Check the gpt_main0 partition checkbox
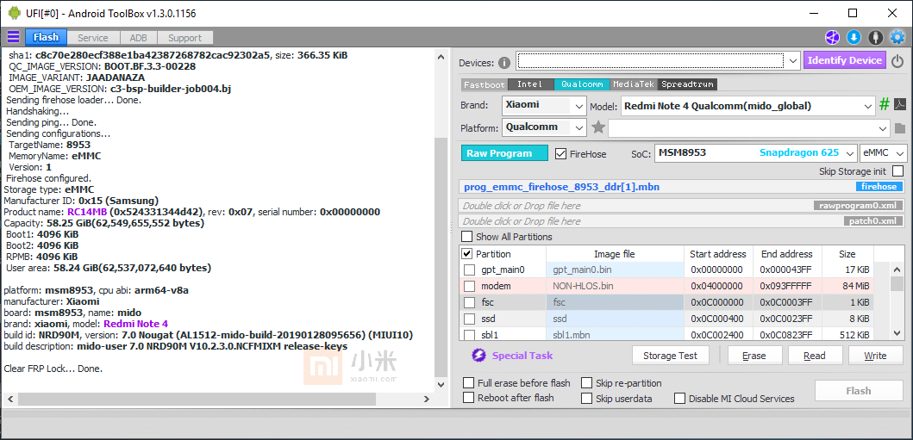Screen dimensions: 913x440 [469, 270]
